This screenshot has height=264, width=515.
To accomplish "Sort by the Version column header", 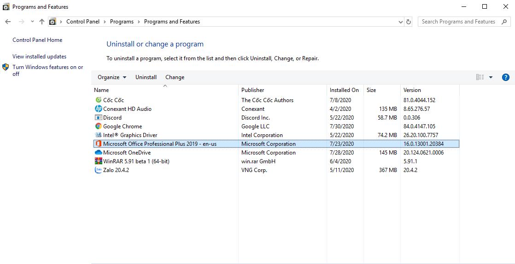I will [412, 90].
